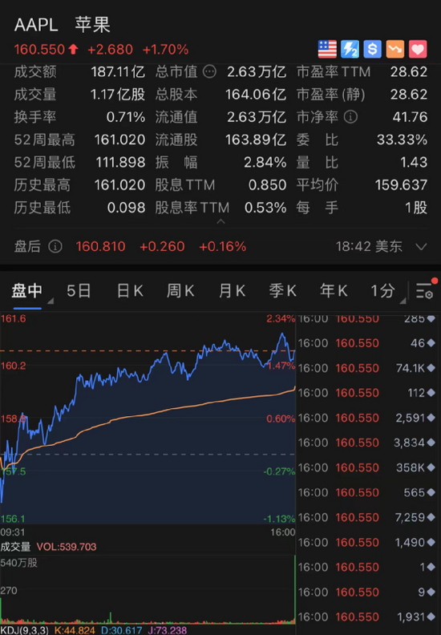
Task: Open the 市净率 info icon
Action: [x=350, y=117]
